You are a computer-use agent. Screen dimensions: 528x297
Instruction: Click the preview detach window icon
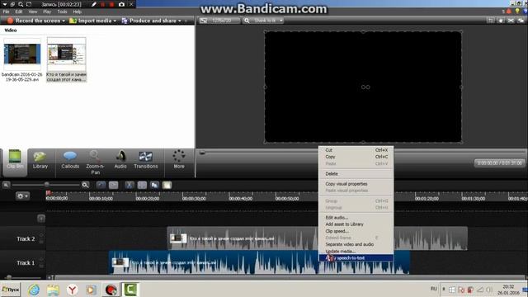point(521,21)
